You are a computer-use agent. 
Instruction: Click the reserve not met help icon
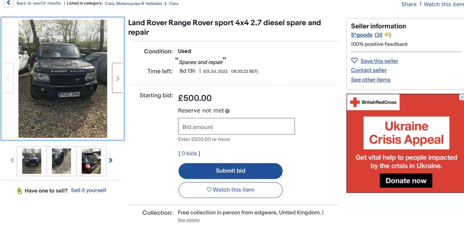[x=227, y=111]
